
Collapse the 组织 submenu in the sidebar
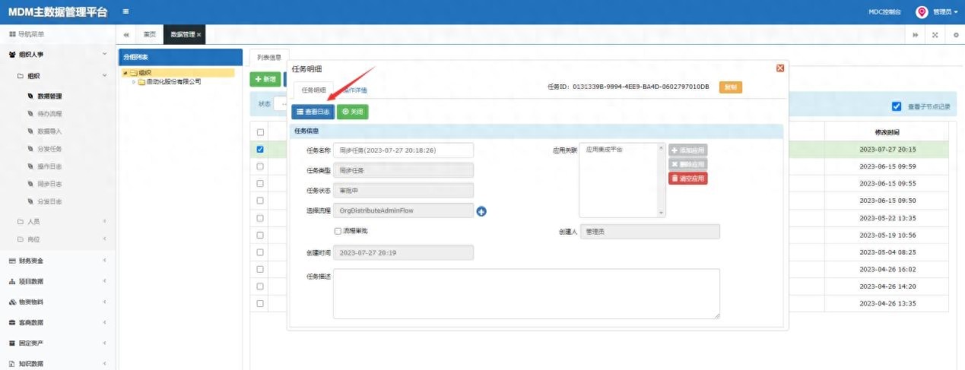pos(104,76)
